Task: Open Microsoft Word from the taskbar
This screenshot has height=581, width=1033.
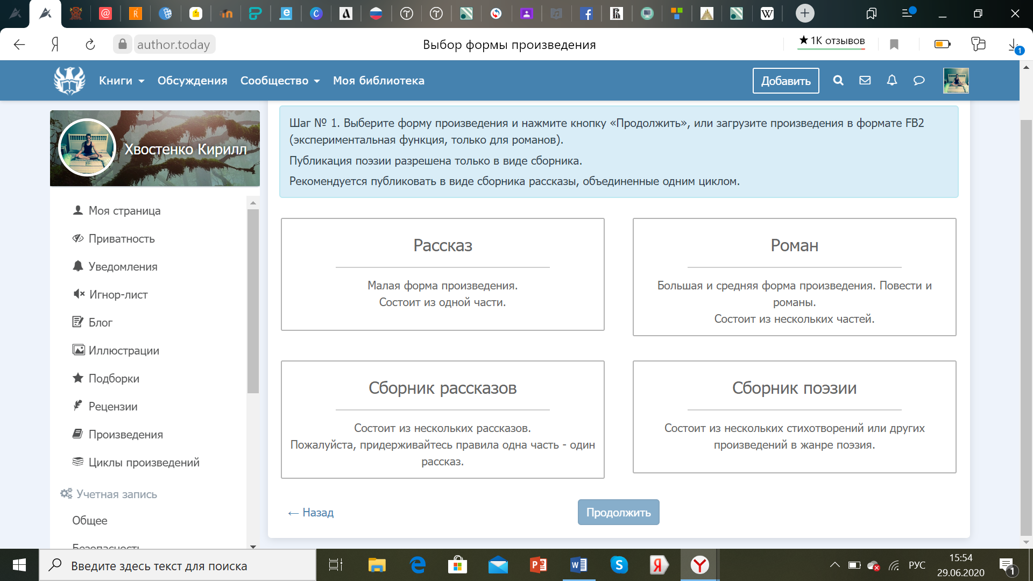Action: (x=578, y=565)
